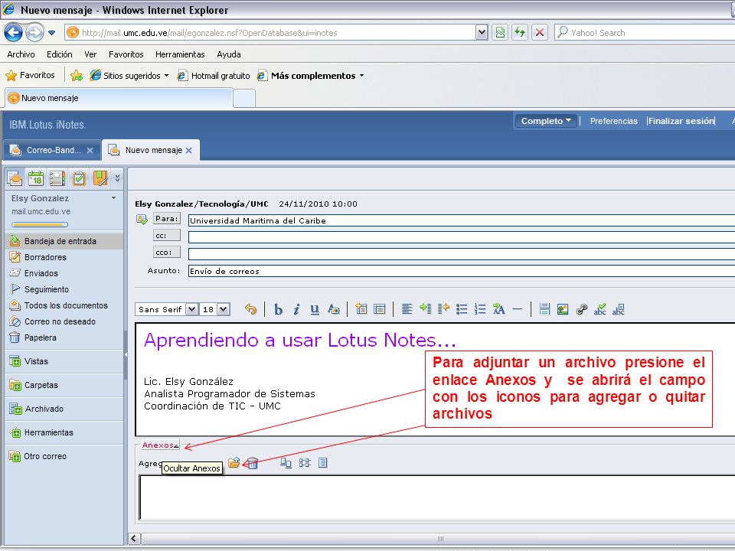Click the text alignment icon

(407, 309)
